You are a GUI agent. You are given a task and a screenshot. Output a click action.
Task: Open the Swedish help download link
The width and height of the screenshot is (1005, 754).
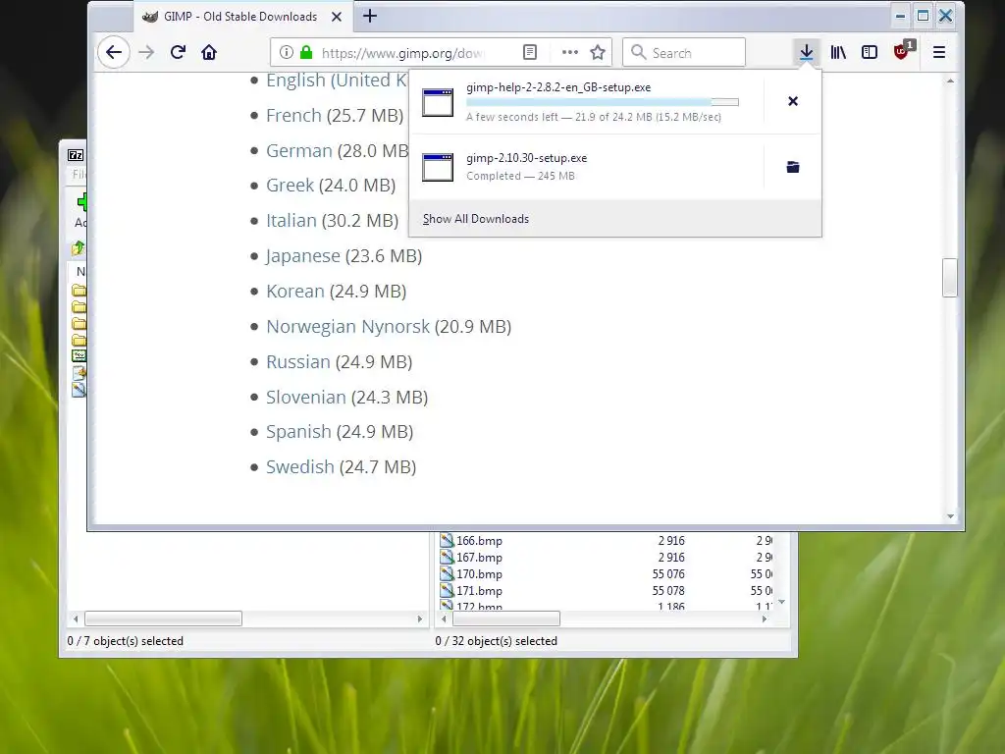300,466
